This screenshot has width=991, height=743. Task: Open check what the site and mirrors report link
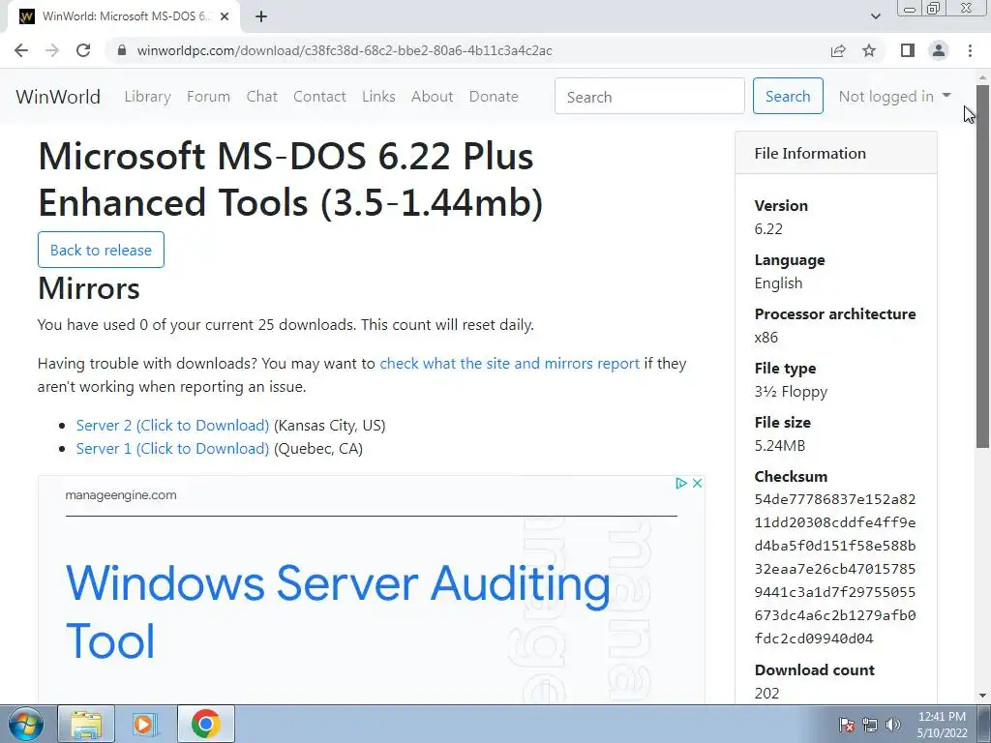pyautogui.click(x=509, y=364)
